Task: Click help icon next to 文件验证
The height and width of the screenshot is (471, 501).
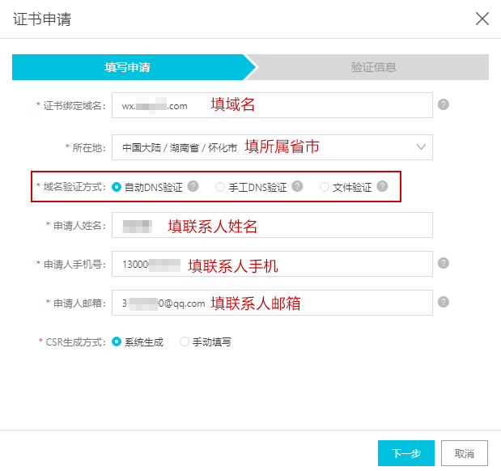Action: coord(382,186)
